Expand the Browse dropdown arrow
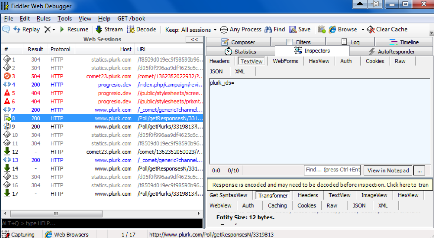Viewport: 434px width, 238px height. pos(363,30)
